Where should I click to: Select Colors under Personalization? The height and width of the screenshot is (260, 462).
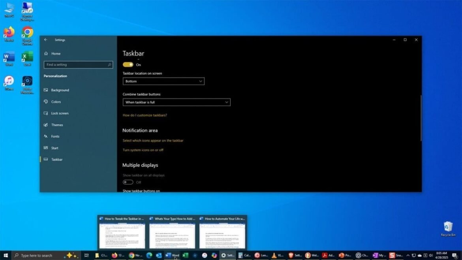click(56, 102)
